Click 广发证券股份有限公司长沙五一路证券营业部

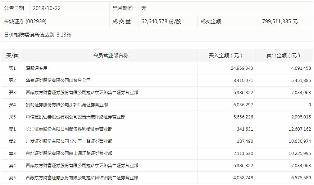pyautogui.click(x=69, y=141)
